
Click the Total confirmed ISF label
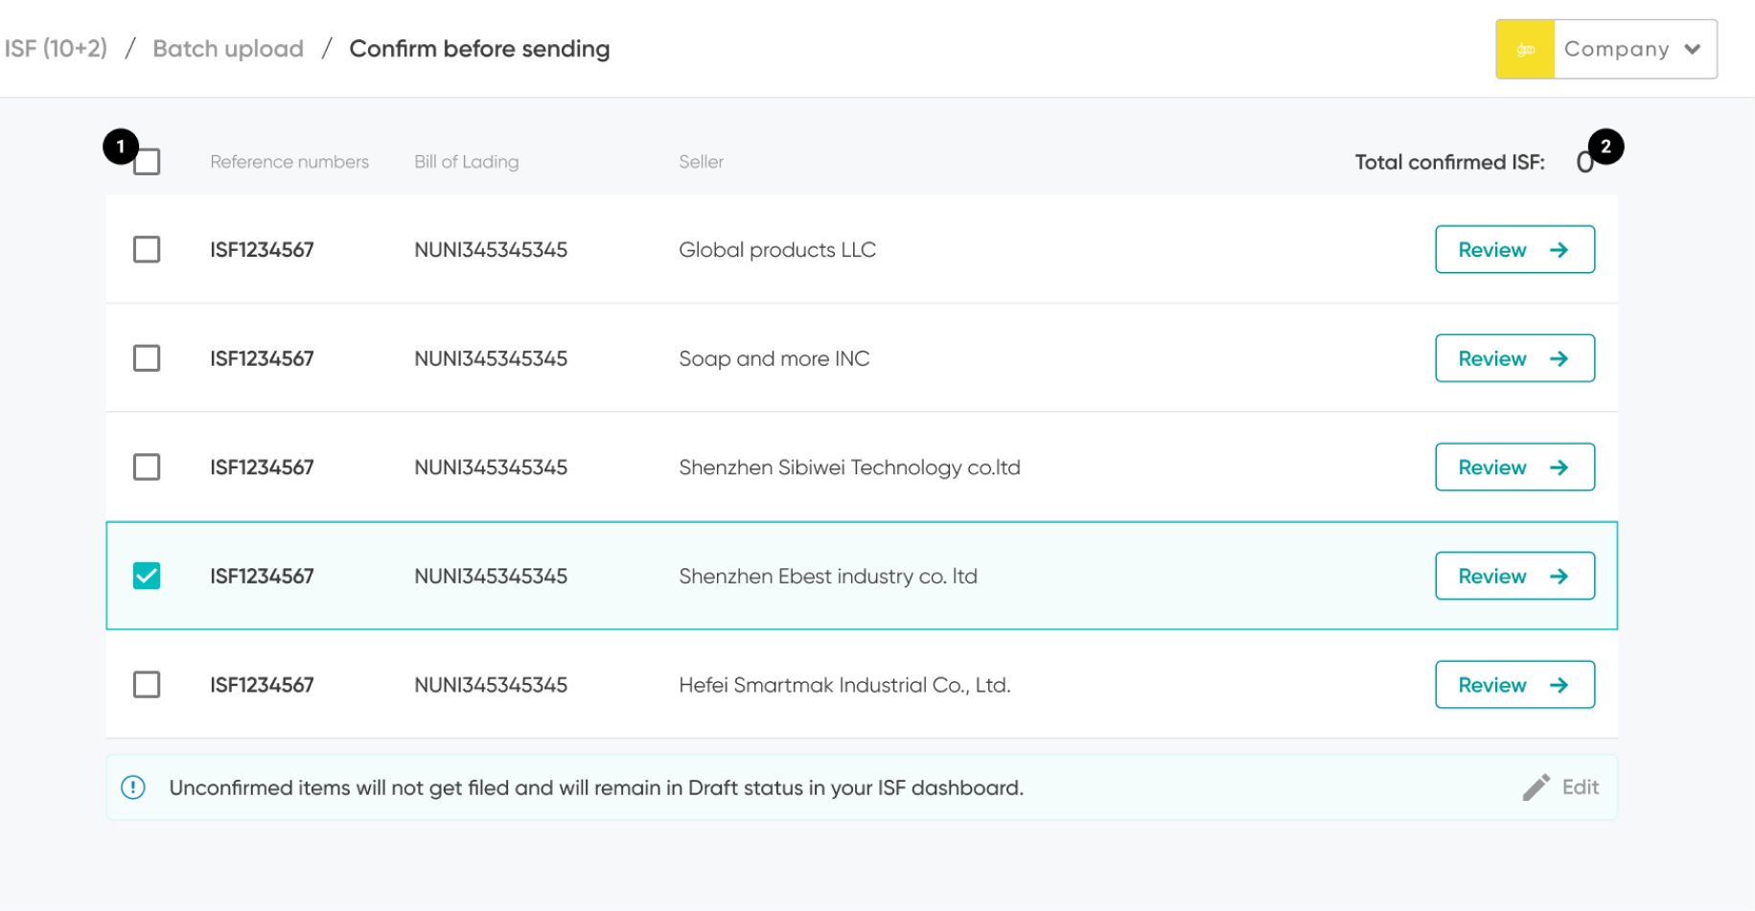[1449, 162]
